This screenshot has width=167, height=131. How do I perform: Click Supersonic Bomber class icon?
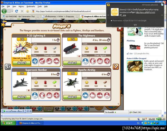point(35,95)
